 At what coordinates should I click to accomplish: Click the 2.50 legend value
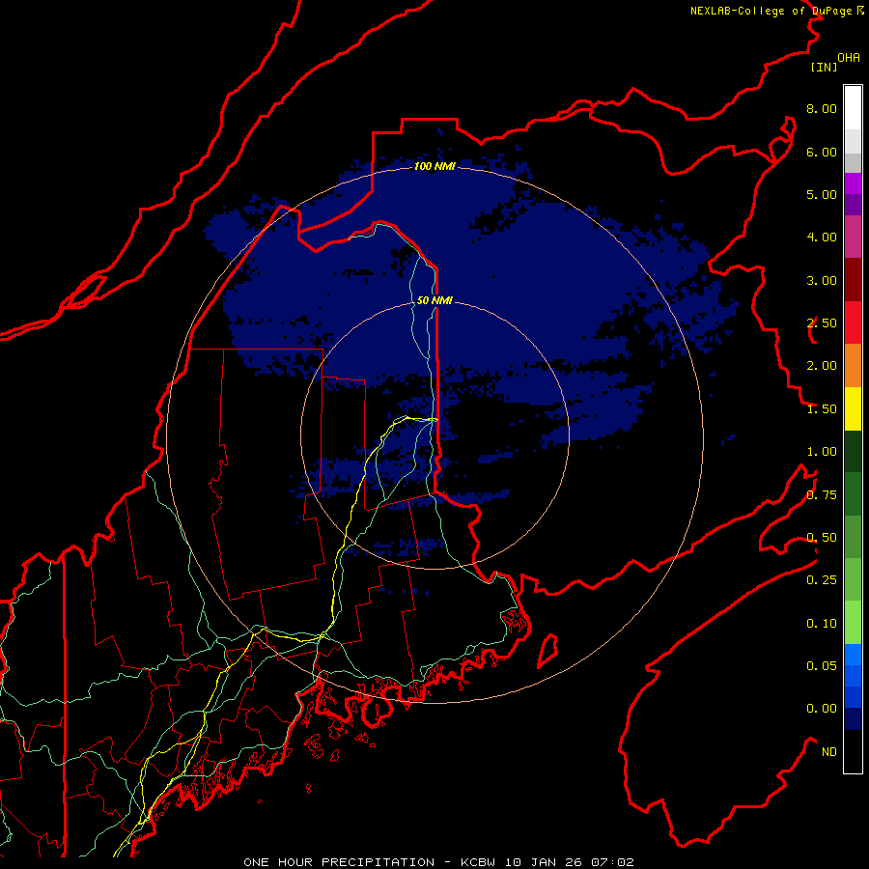click(x=822, y=323)
